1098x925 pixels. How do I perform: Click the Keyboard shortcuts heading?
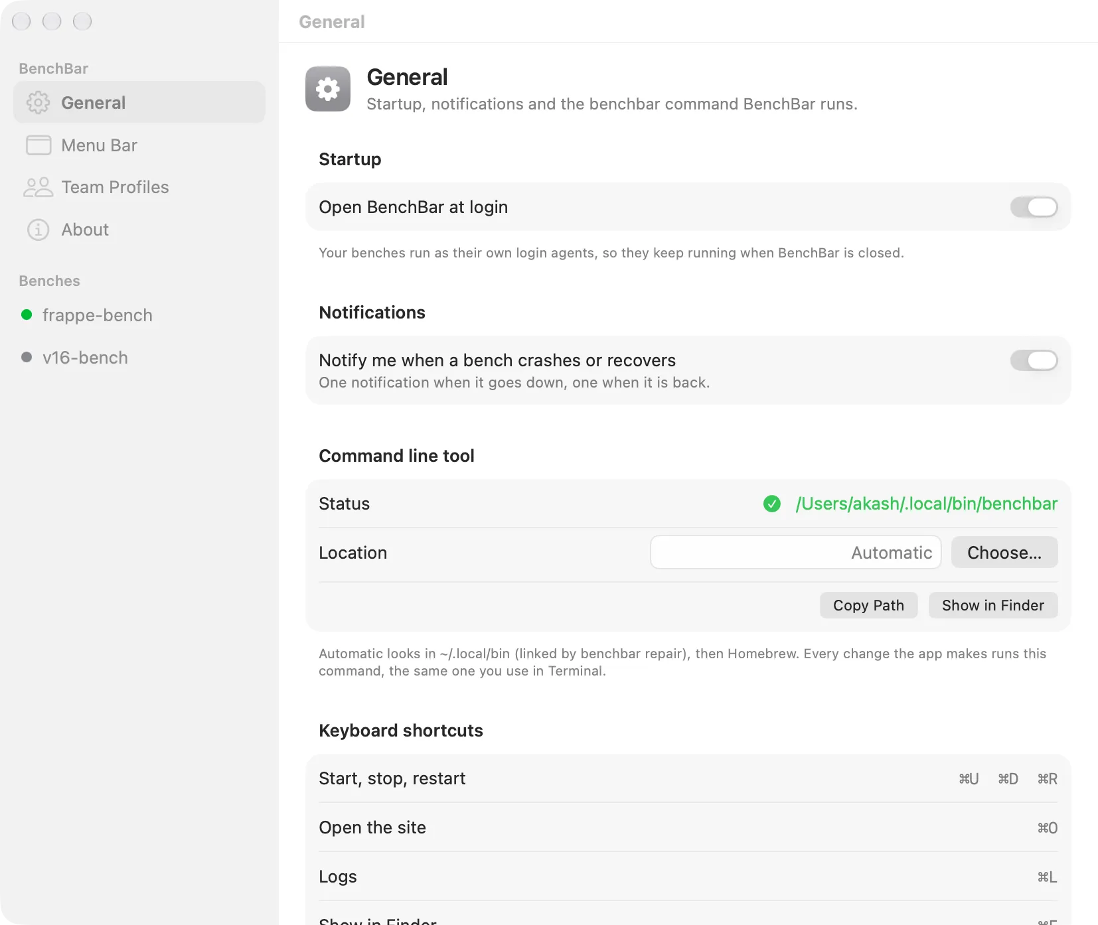(x=401, y=731)
